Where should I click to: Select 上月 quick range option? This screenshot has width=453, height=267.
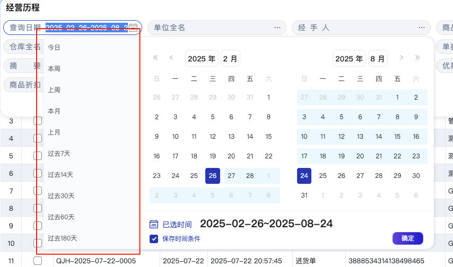54,132
